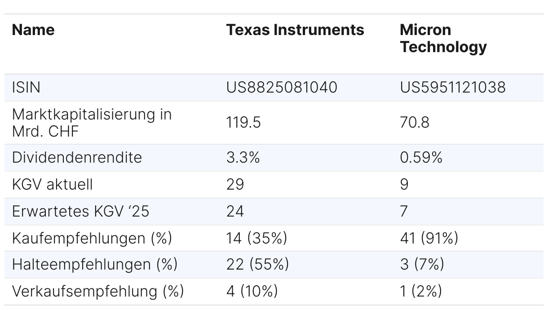Select the 3.3% dividend yield cell

[x=243, y=157]
